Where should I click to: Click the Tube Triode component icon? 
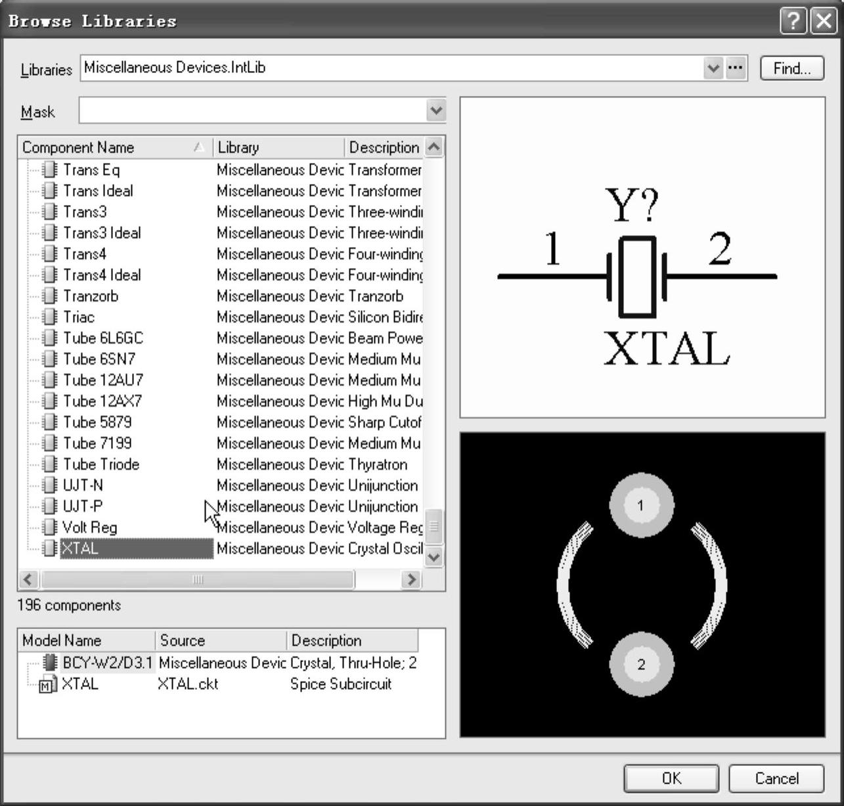pyautogui.click(x=49, y=464)
